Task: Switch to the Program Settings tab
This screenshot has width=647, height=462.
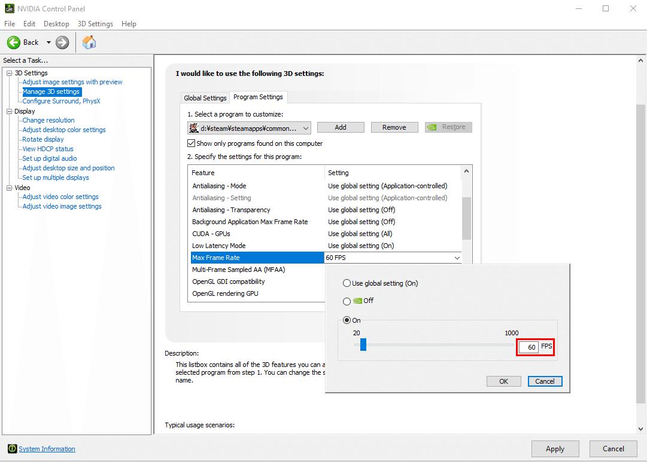Action: pos(259,97)
